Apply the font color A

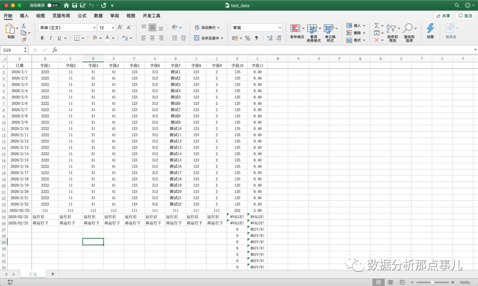[x=107, y=38]
